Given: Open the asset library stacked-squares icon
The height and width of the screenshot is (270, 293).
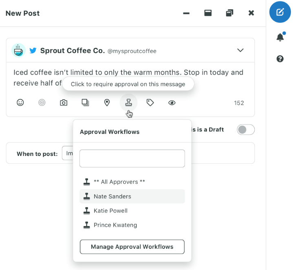Looking at the screenshot, I should click(85, 103).
